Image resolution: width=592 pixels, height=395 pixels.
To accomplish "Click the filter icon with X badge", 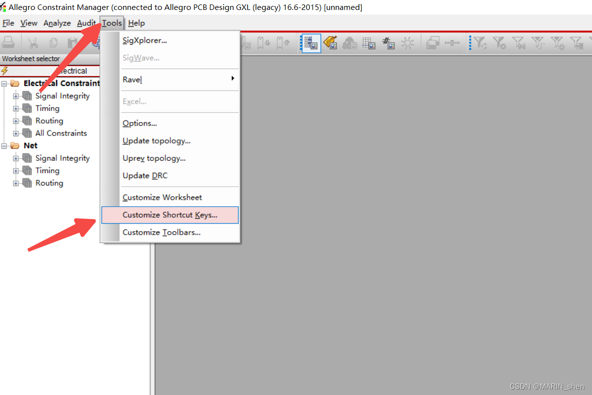I will [499, 43].
